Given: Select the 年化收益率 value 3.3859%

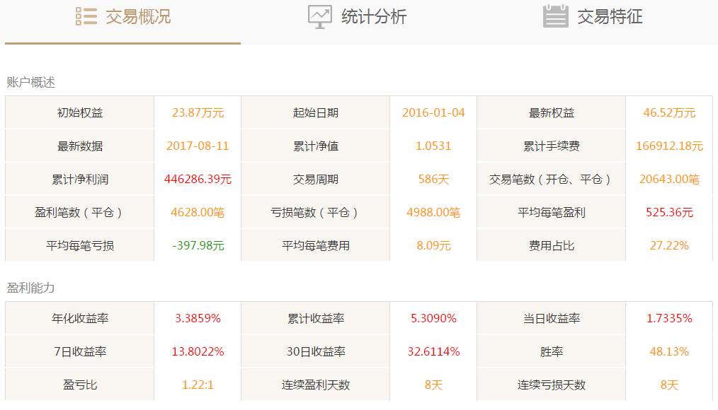Looking at the screenshot, I should point(198,319).
